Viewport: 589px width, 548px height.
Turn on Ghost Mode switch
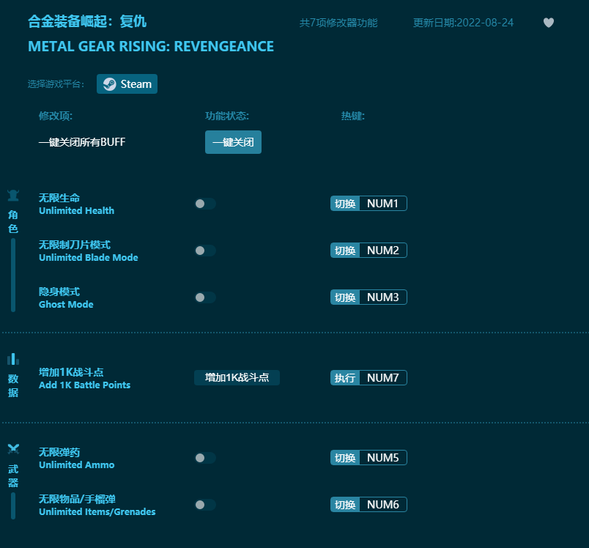tap(205, 297)
